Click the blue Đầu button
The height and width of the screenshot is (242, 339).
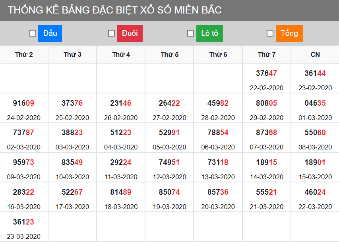pos(50,33)
